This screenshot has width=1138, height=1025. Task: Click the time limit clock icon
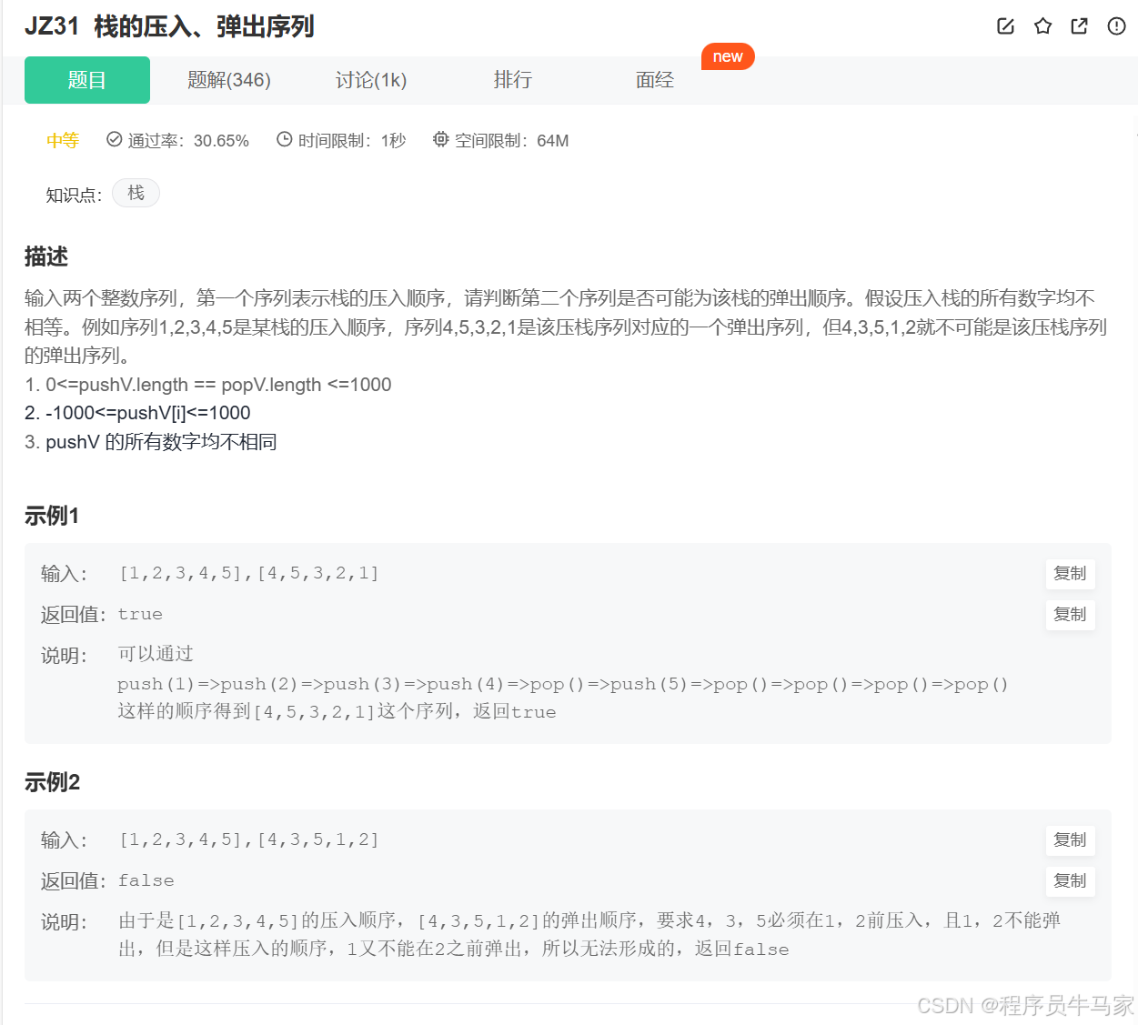pyautogui.click(x=285, y=139)
